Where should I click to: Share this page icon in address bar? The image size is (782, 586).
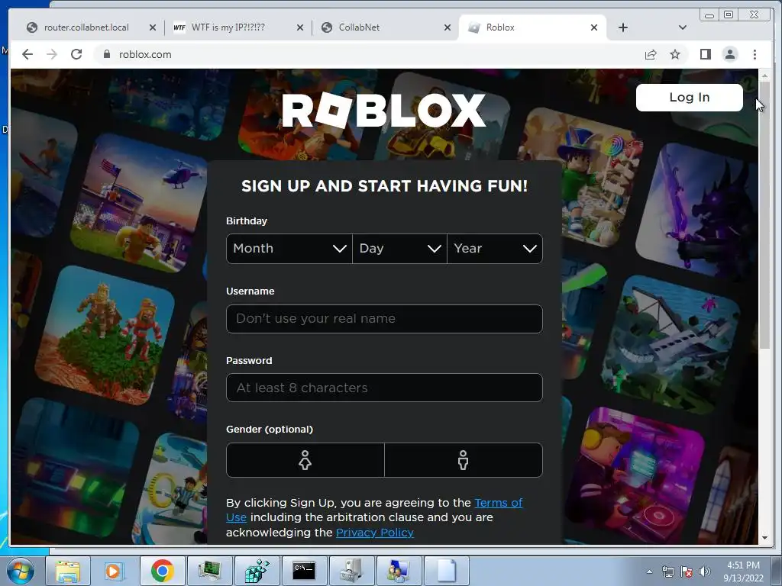click(x=651, y=54)
